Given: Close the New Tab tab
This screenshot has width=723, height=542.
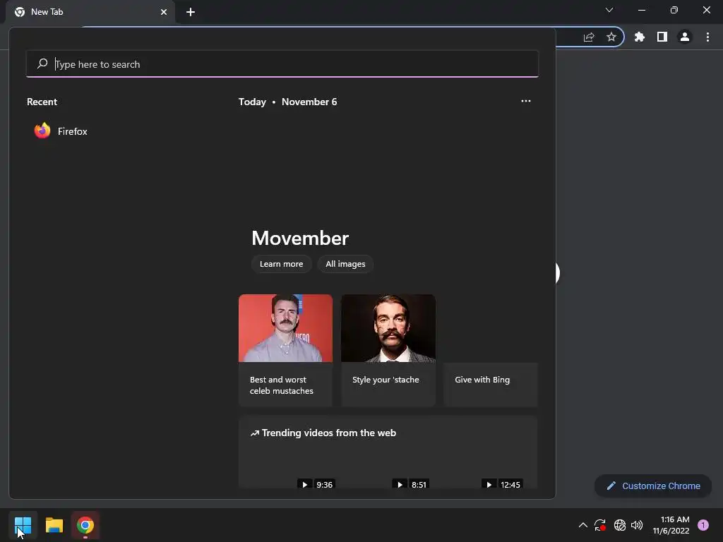Looking at the screenshot, I should point(164,12).
